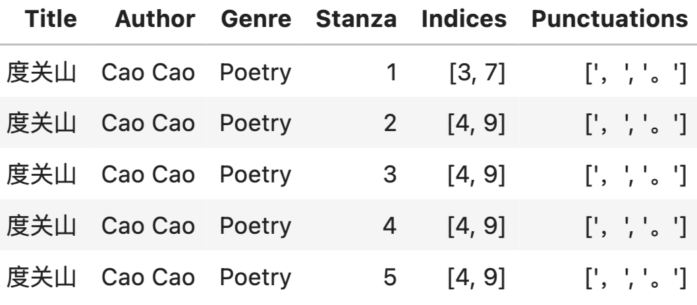Viewport: 697px width, 305px height.
Task: Select the stanza number 2 cell
Action: (x=390, y=123)
